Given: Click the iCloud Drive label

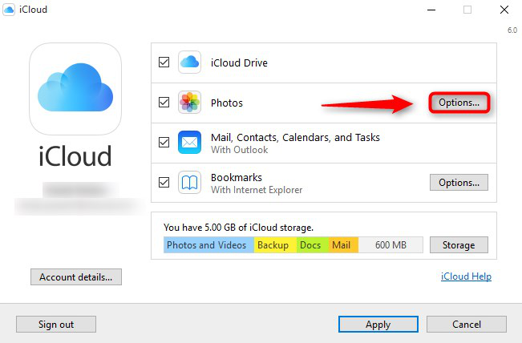Looking at the screenshot, I should [x=239, y=63].
